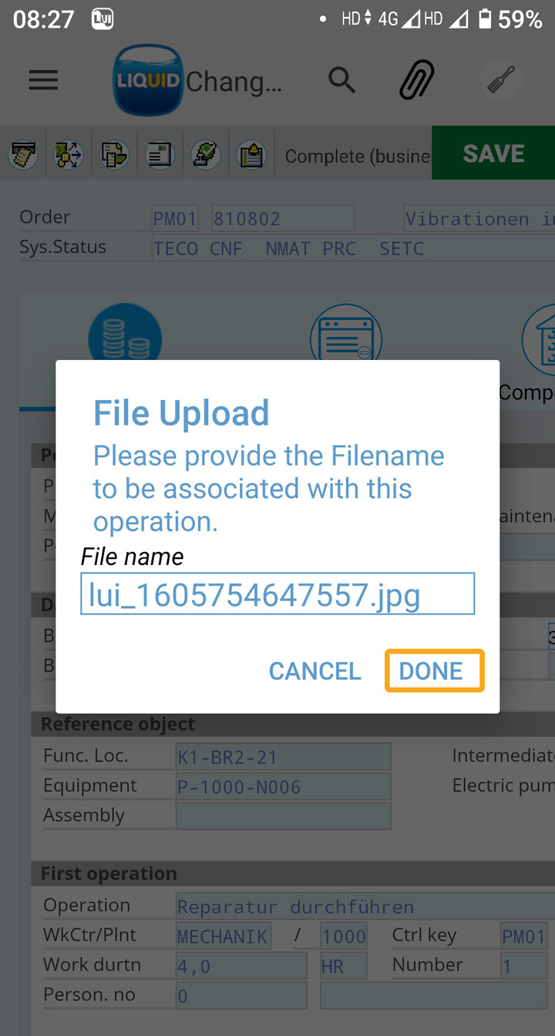Tap the green SAVE button
The width and height of the screenshot is (555, 1036).
(493, 153)
